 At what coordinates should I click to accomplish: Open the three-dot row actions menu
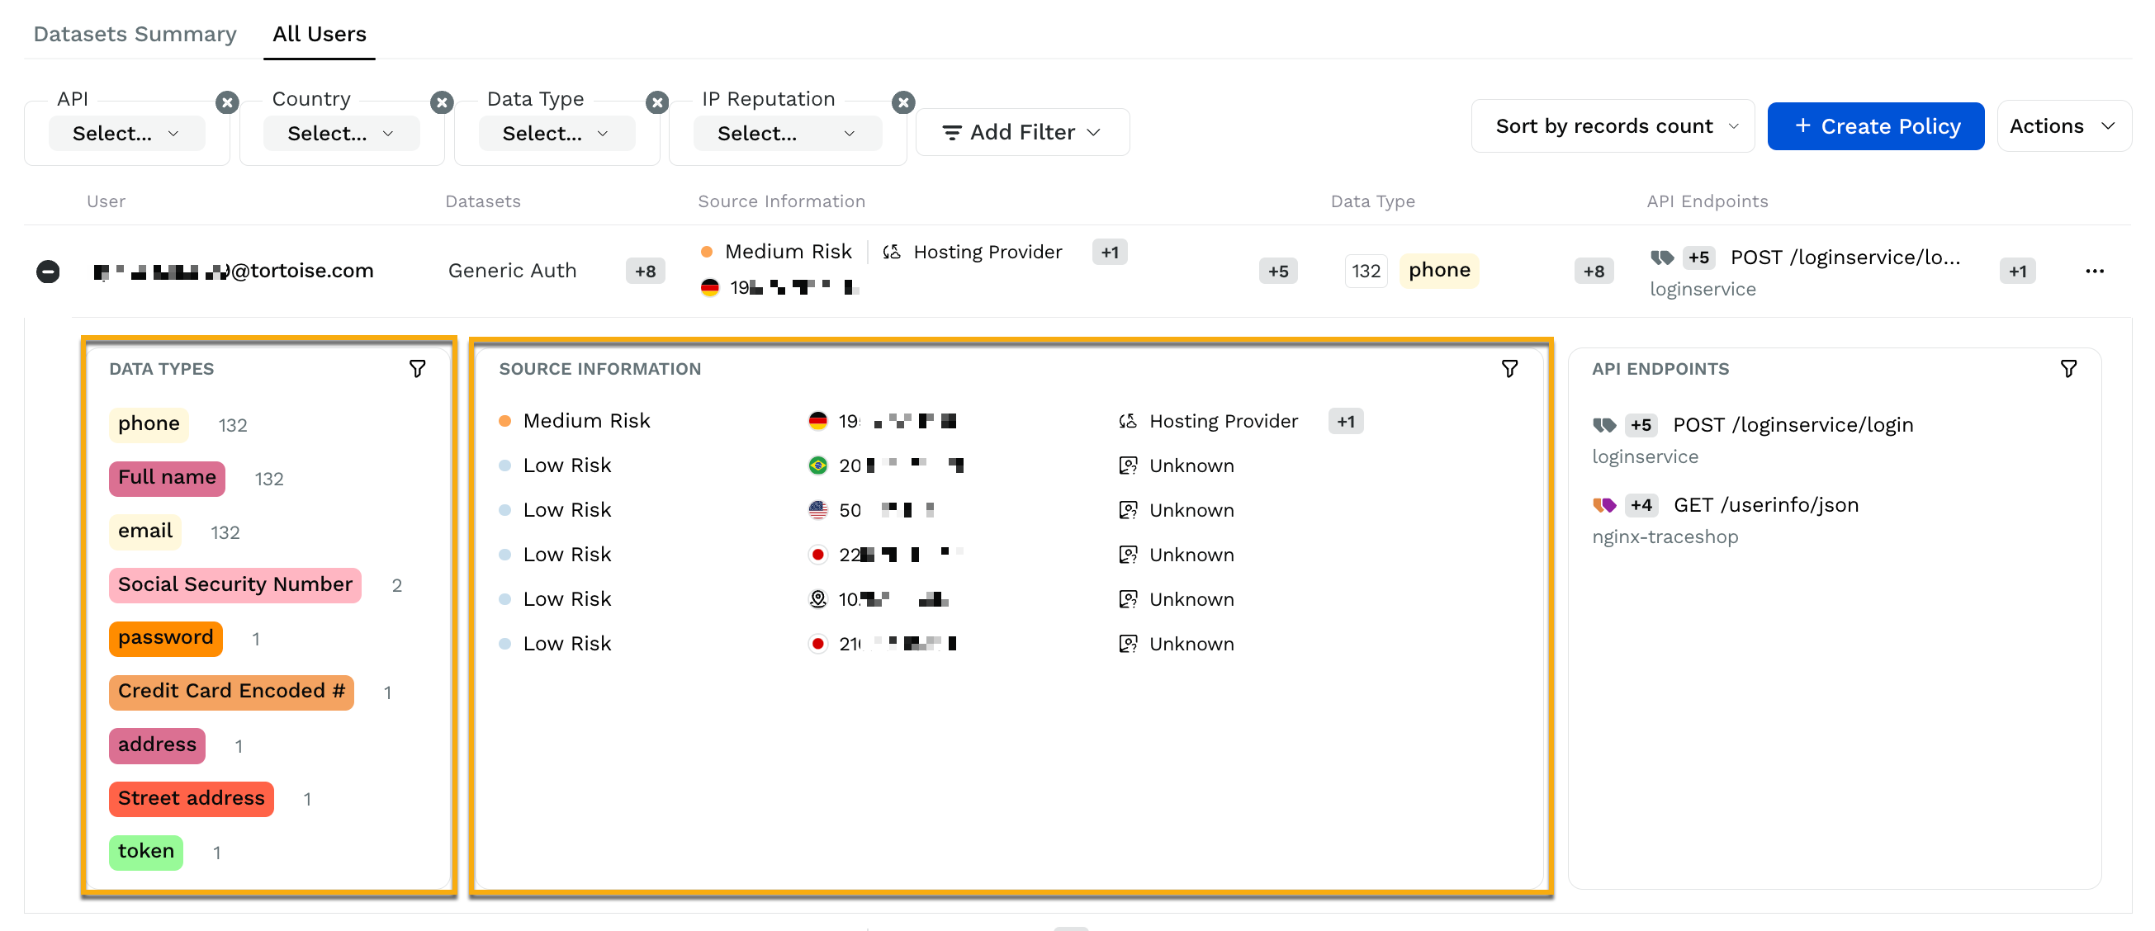2094,271
